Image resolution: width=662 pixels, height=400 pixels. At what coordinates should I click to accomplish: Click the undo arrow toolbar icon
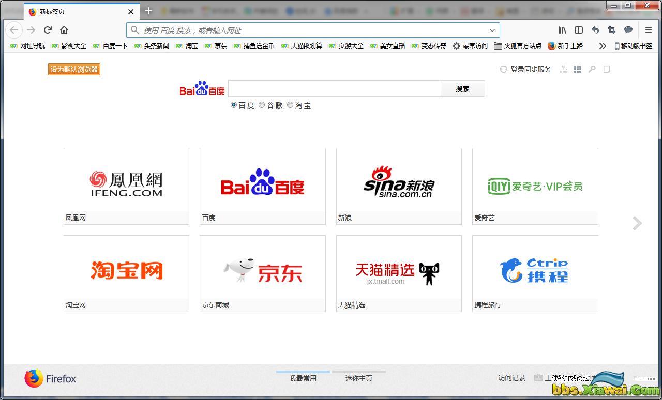click(x=595, y=30)
